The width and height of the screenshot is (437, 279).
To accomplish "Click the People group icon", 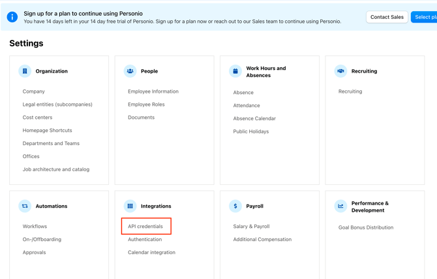I will click(130, 71).
